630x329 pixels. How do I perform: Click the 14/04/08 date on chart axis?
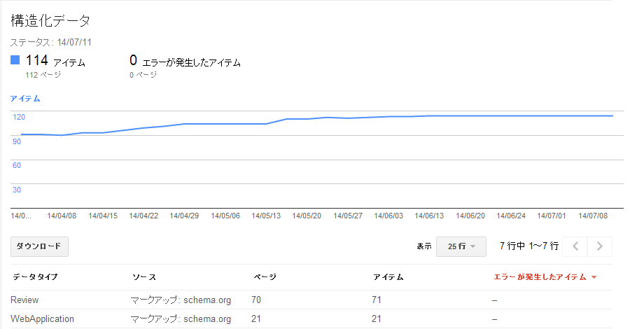point(62,216)
